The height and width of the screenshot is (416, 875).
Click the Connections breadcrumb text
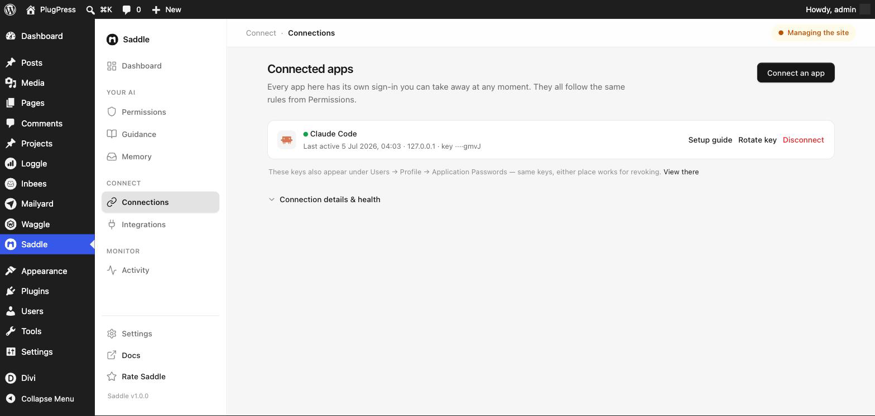click(x=311, y=33)
